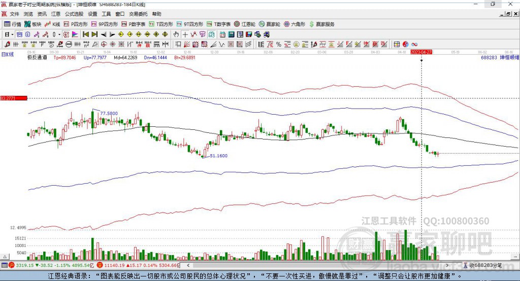Open the 9P四方形 tool

point(105,24)
